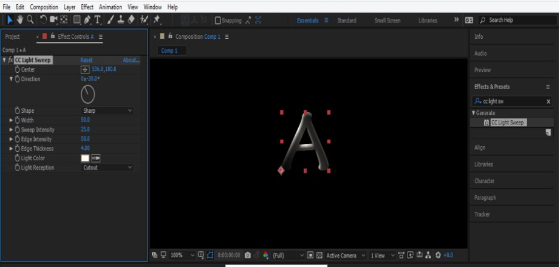The image size is (560, 267).
Task: Open the Effect menu
Action: 87,7
